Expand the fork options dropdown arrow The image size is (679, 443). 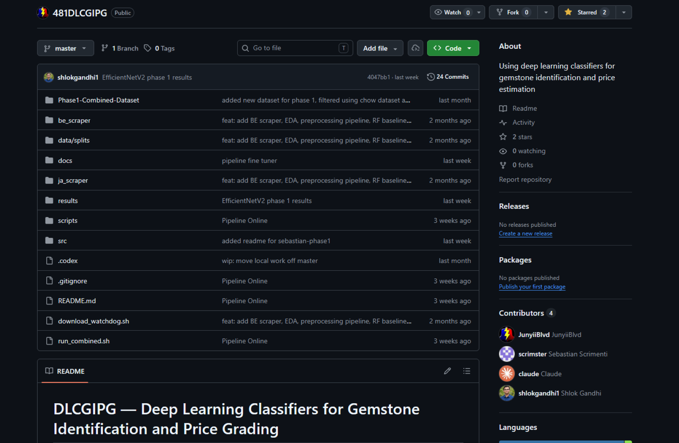(x=546, y=12)
